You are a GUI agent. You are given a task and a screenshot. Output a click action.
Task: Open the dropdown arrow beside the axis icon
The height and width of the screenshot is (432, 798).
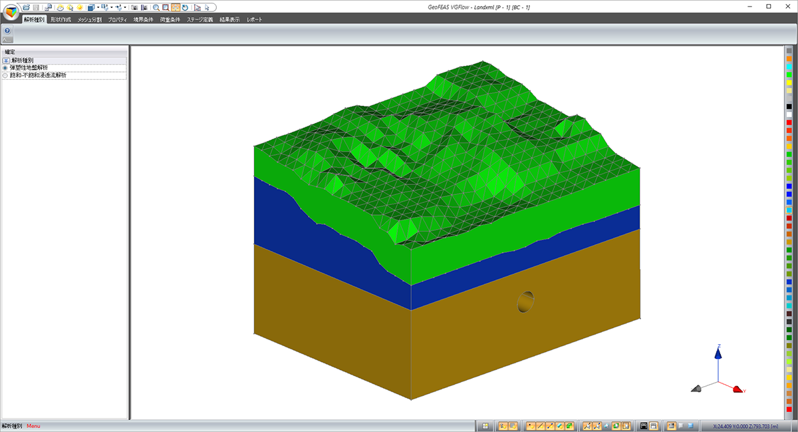pos(125,7)
